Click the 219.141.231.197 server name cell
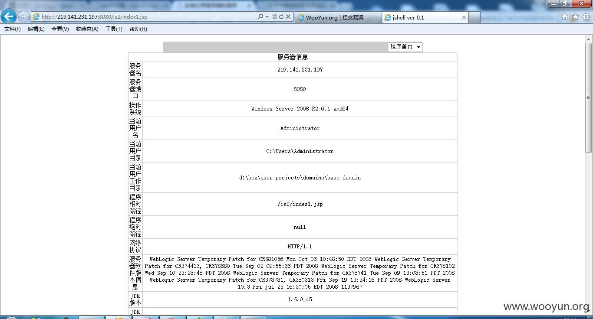The width and height of the screenshot is (593, 319). click(x=300, y=70)
